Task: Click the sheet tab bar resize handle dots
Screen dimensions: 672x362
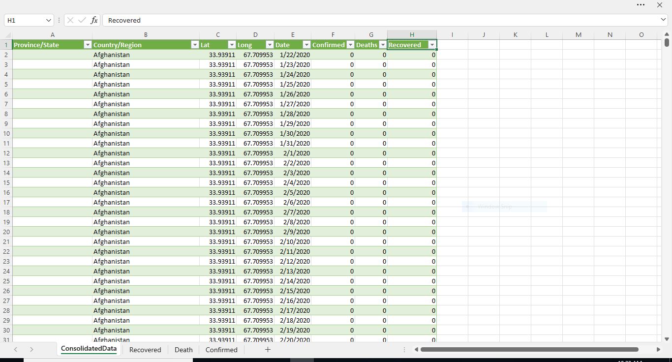Action: (x=404, y=349)
